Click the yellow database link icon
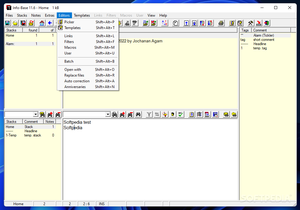 (226, 114)
